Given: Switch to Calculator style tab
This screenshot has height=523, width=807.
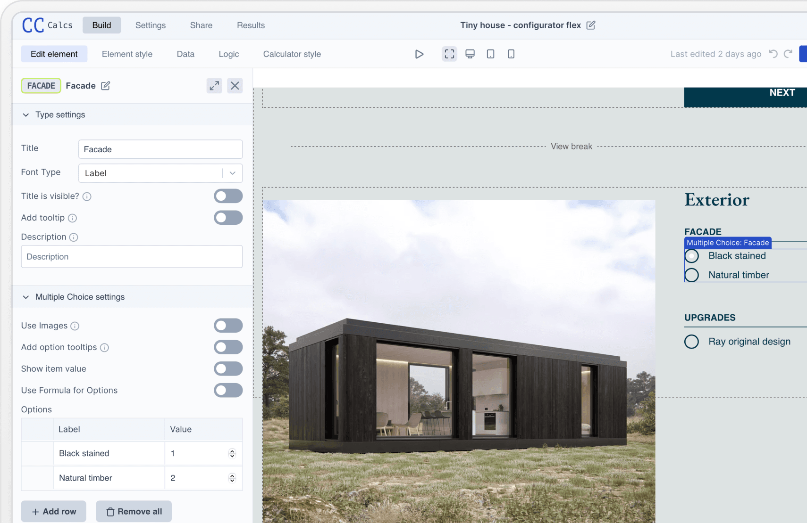Looking at the screenshot, I should [292, 54].
